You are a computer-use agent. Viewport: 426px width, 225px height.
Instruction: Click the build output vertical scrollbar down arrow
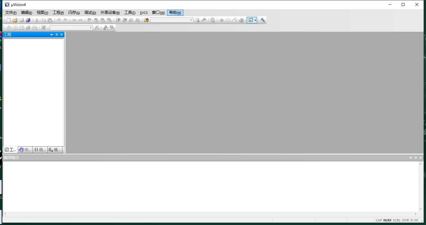tap(421, 209)
